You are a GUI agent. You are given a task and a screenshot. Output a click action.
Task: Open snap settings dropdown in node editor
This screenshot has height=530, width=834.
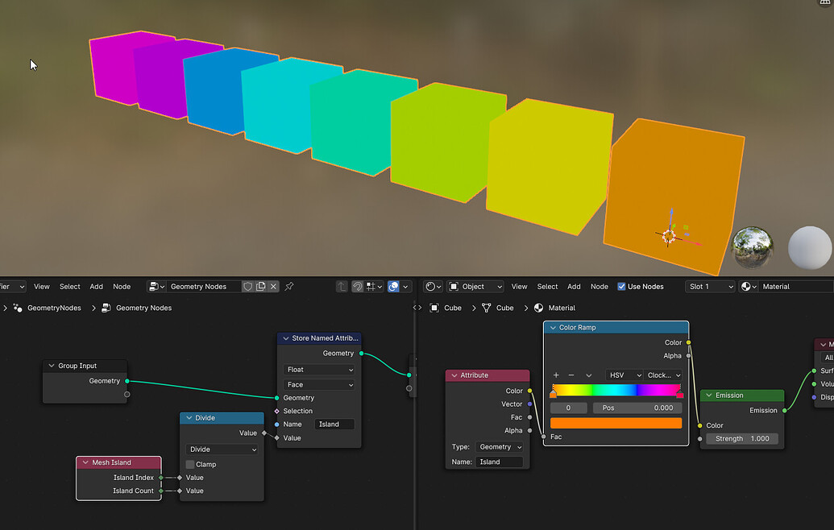[x=374, y=287]
